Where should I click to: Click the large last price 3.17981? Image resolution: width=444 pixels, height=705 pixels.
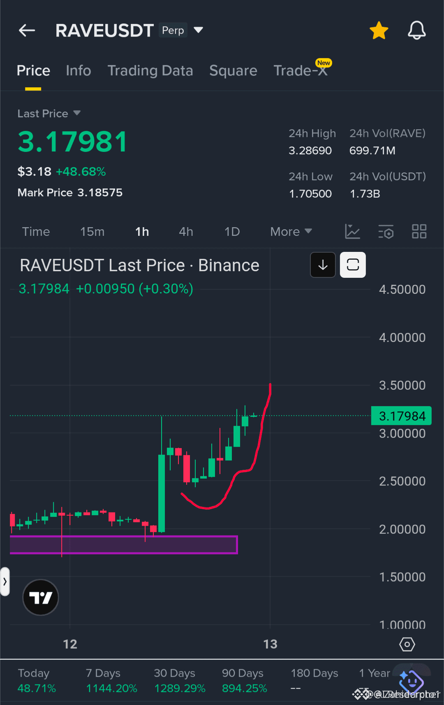click(72, 142)
